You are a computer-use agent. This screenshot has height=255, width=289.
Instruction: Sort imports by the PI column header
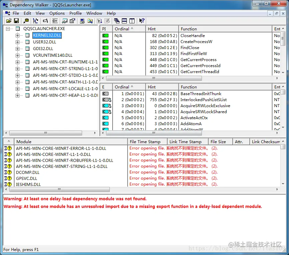[x=106, y=29]
